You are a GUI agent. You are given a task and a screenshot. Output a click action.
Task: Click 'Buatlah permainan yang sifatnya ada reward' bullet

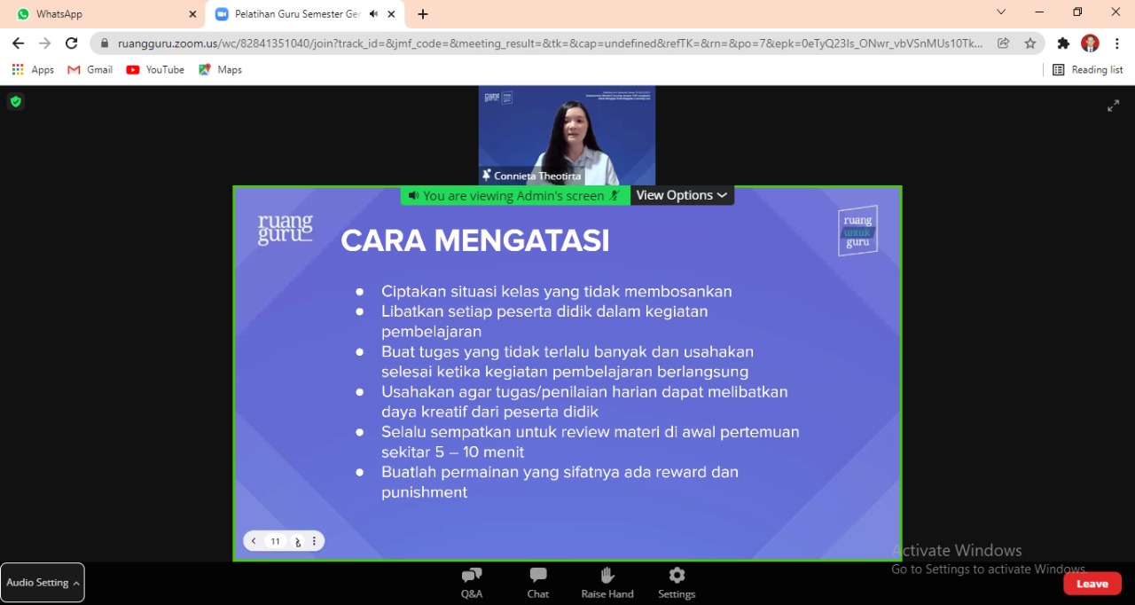coord(560,482)
